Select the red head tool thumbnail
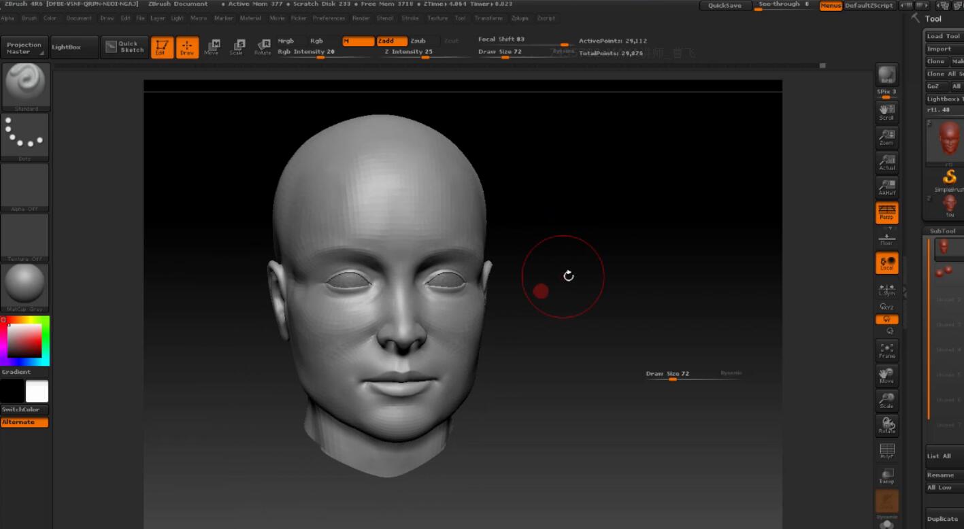The width and height of the screenshot is (964, 529). tap(949, 140)
